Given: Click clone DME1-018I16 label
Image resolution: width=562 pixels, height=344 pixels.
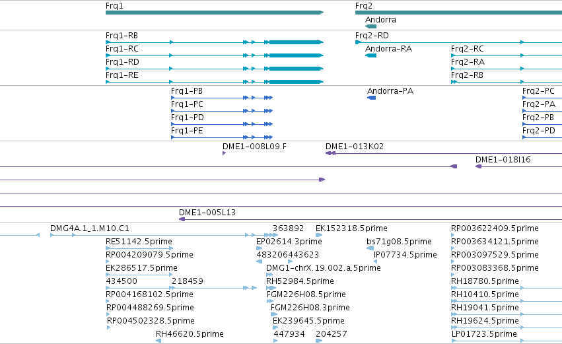Looking at the screenshot, I should coord(503,160).
